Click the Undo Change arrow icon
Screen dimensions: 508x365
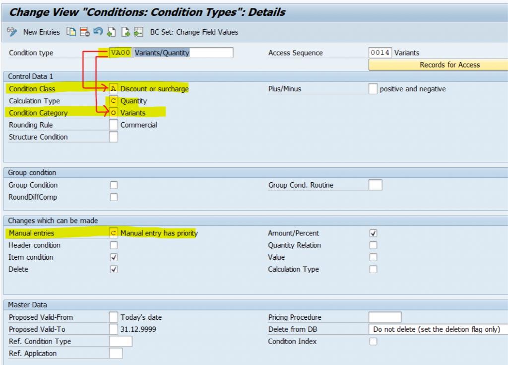click(98, 32)
